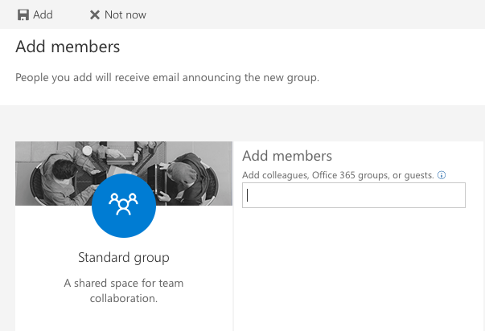This screenshot has width=485, height=331.
Task: Click the blue people group icon
Action: pyautogui.click(x=123, y=202)
